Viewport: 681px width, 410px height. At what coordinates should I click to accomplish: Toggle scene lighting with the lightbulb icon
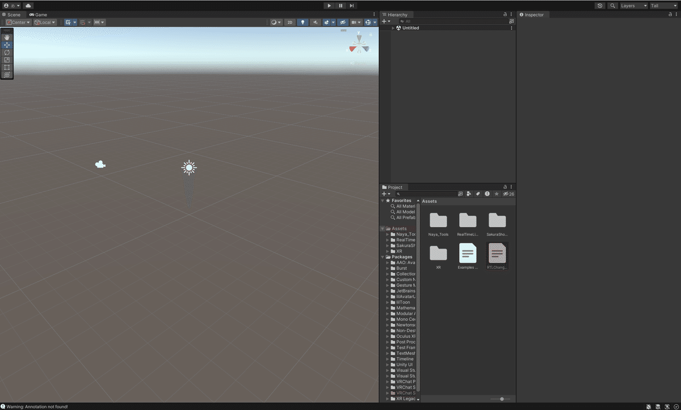[302, 22]
